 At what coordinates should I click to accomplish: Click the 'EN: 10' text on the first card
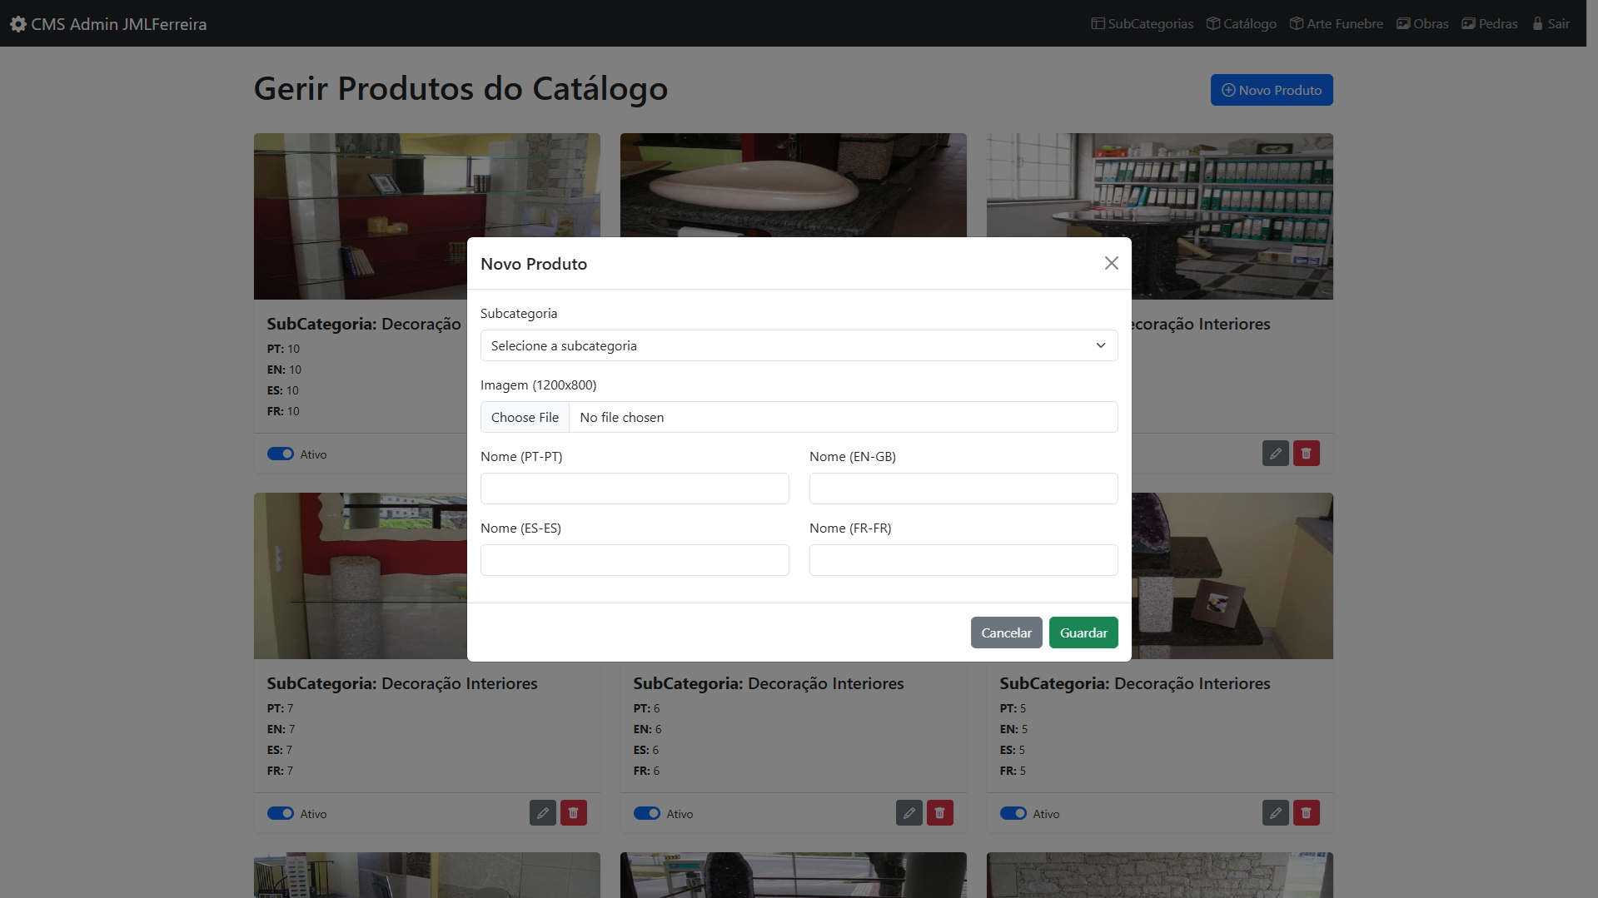point(284,370)
